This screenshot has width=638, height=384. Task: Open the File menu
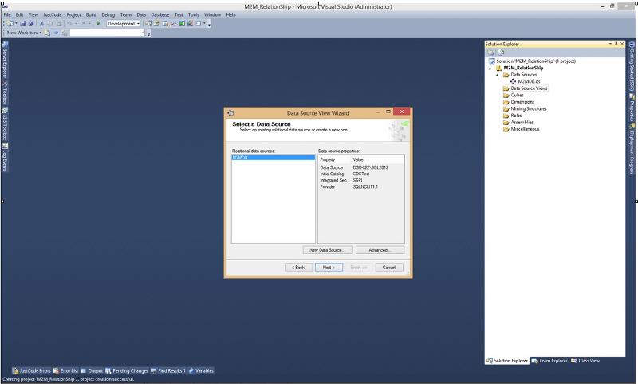point(7,14)
